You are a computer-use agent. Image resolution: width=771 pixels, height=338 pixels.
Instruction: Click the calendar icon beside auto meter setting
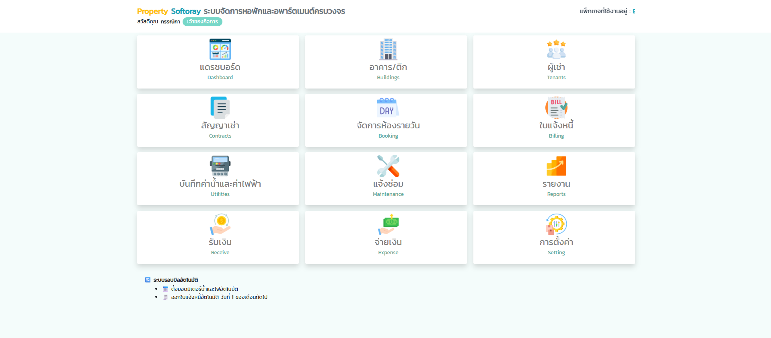point(165,289)
